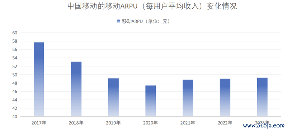The width and height of the screenshot is (287, 131).
Task: Click the 40 value on the vertical axis
Action: tap(14, 117)
